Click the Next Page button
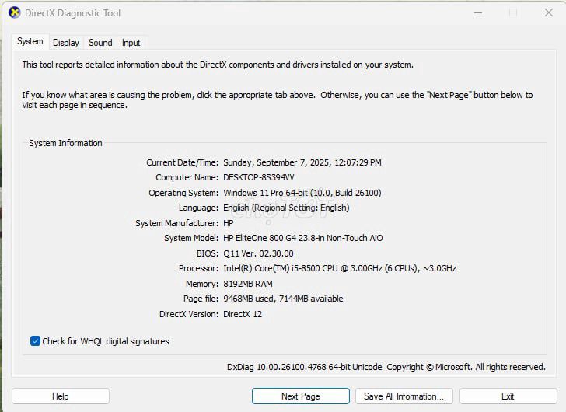Screen dimensions: 566x412 click(300, 396)
